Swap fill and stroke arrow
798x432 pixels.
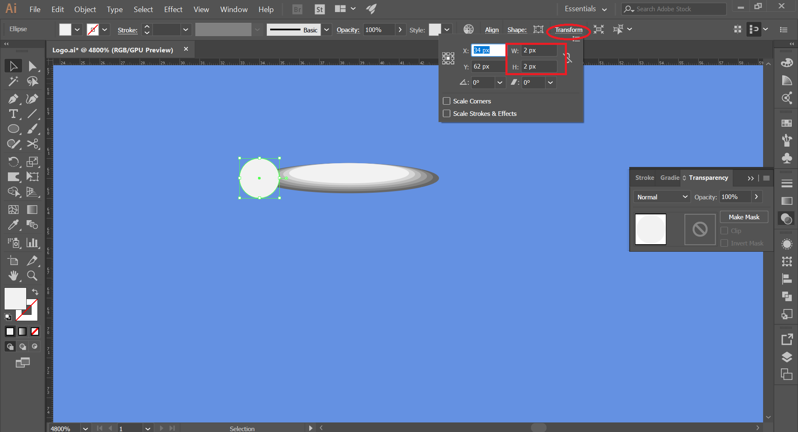click(35, 292)
